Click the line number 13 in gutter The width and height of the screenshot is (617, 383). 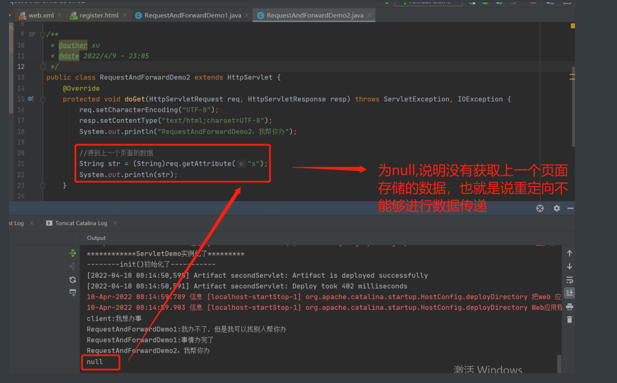click(21, 77)
